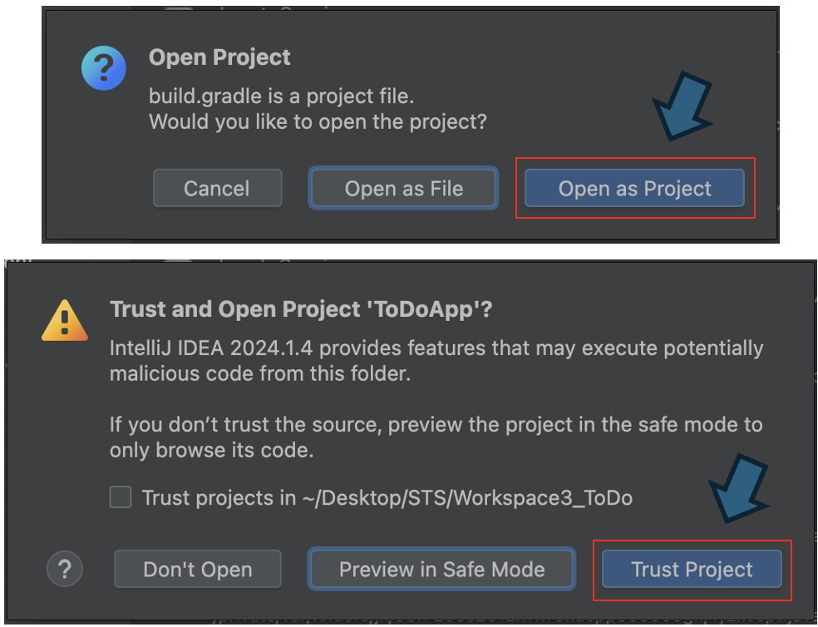Click the blue question mark dialog icon
The height and width of the screenshot is (627, 818).
[x=104, y=68]
